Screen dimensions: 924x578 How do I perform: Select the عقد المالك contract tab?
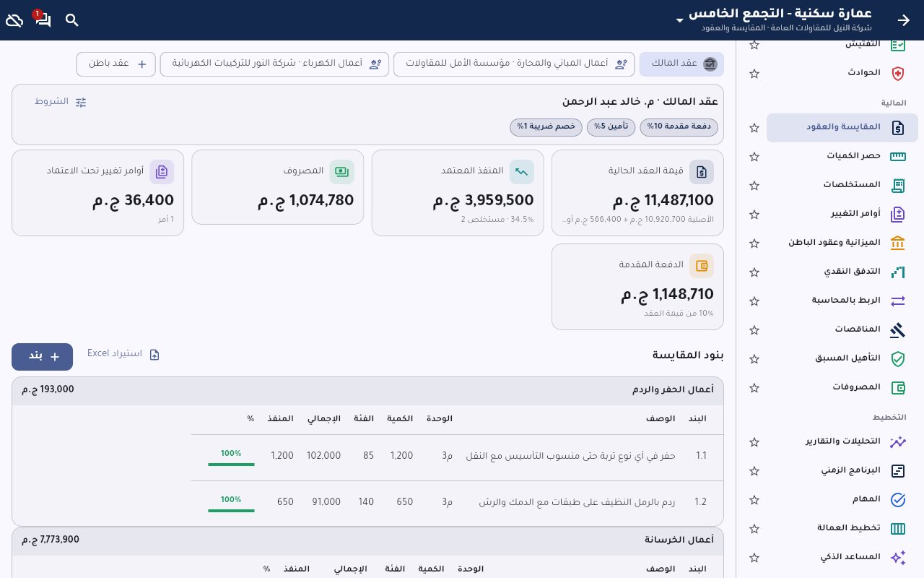click(x=681, y=64)
